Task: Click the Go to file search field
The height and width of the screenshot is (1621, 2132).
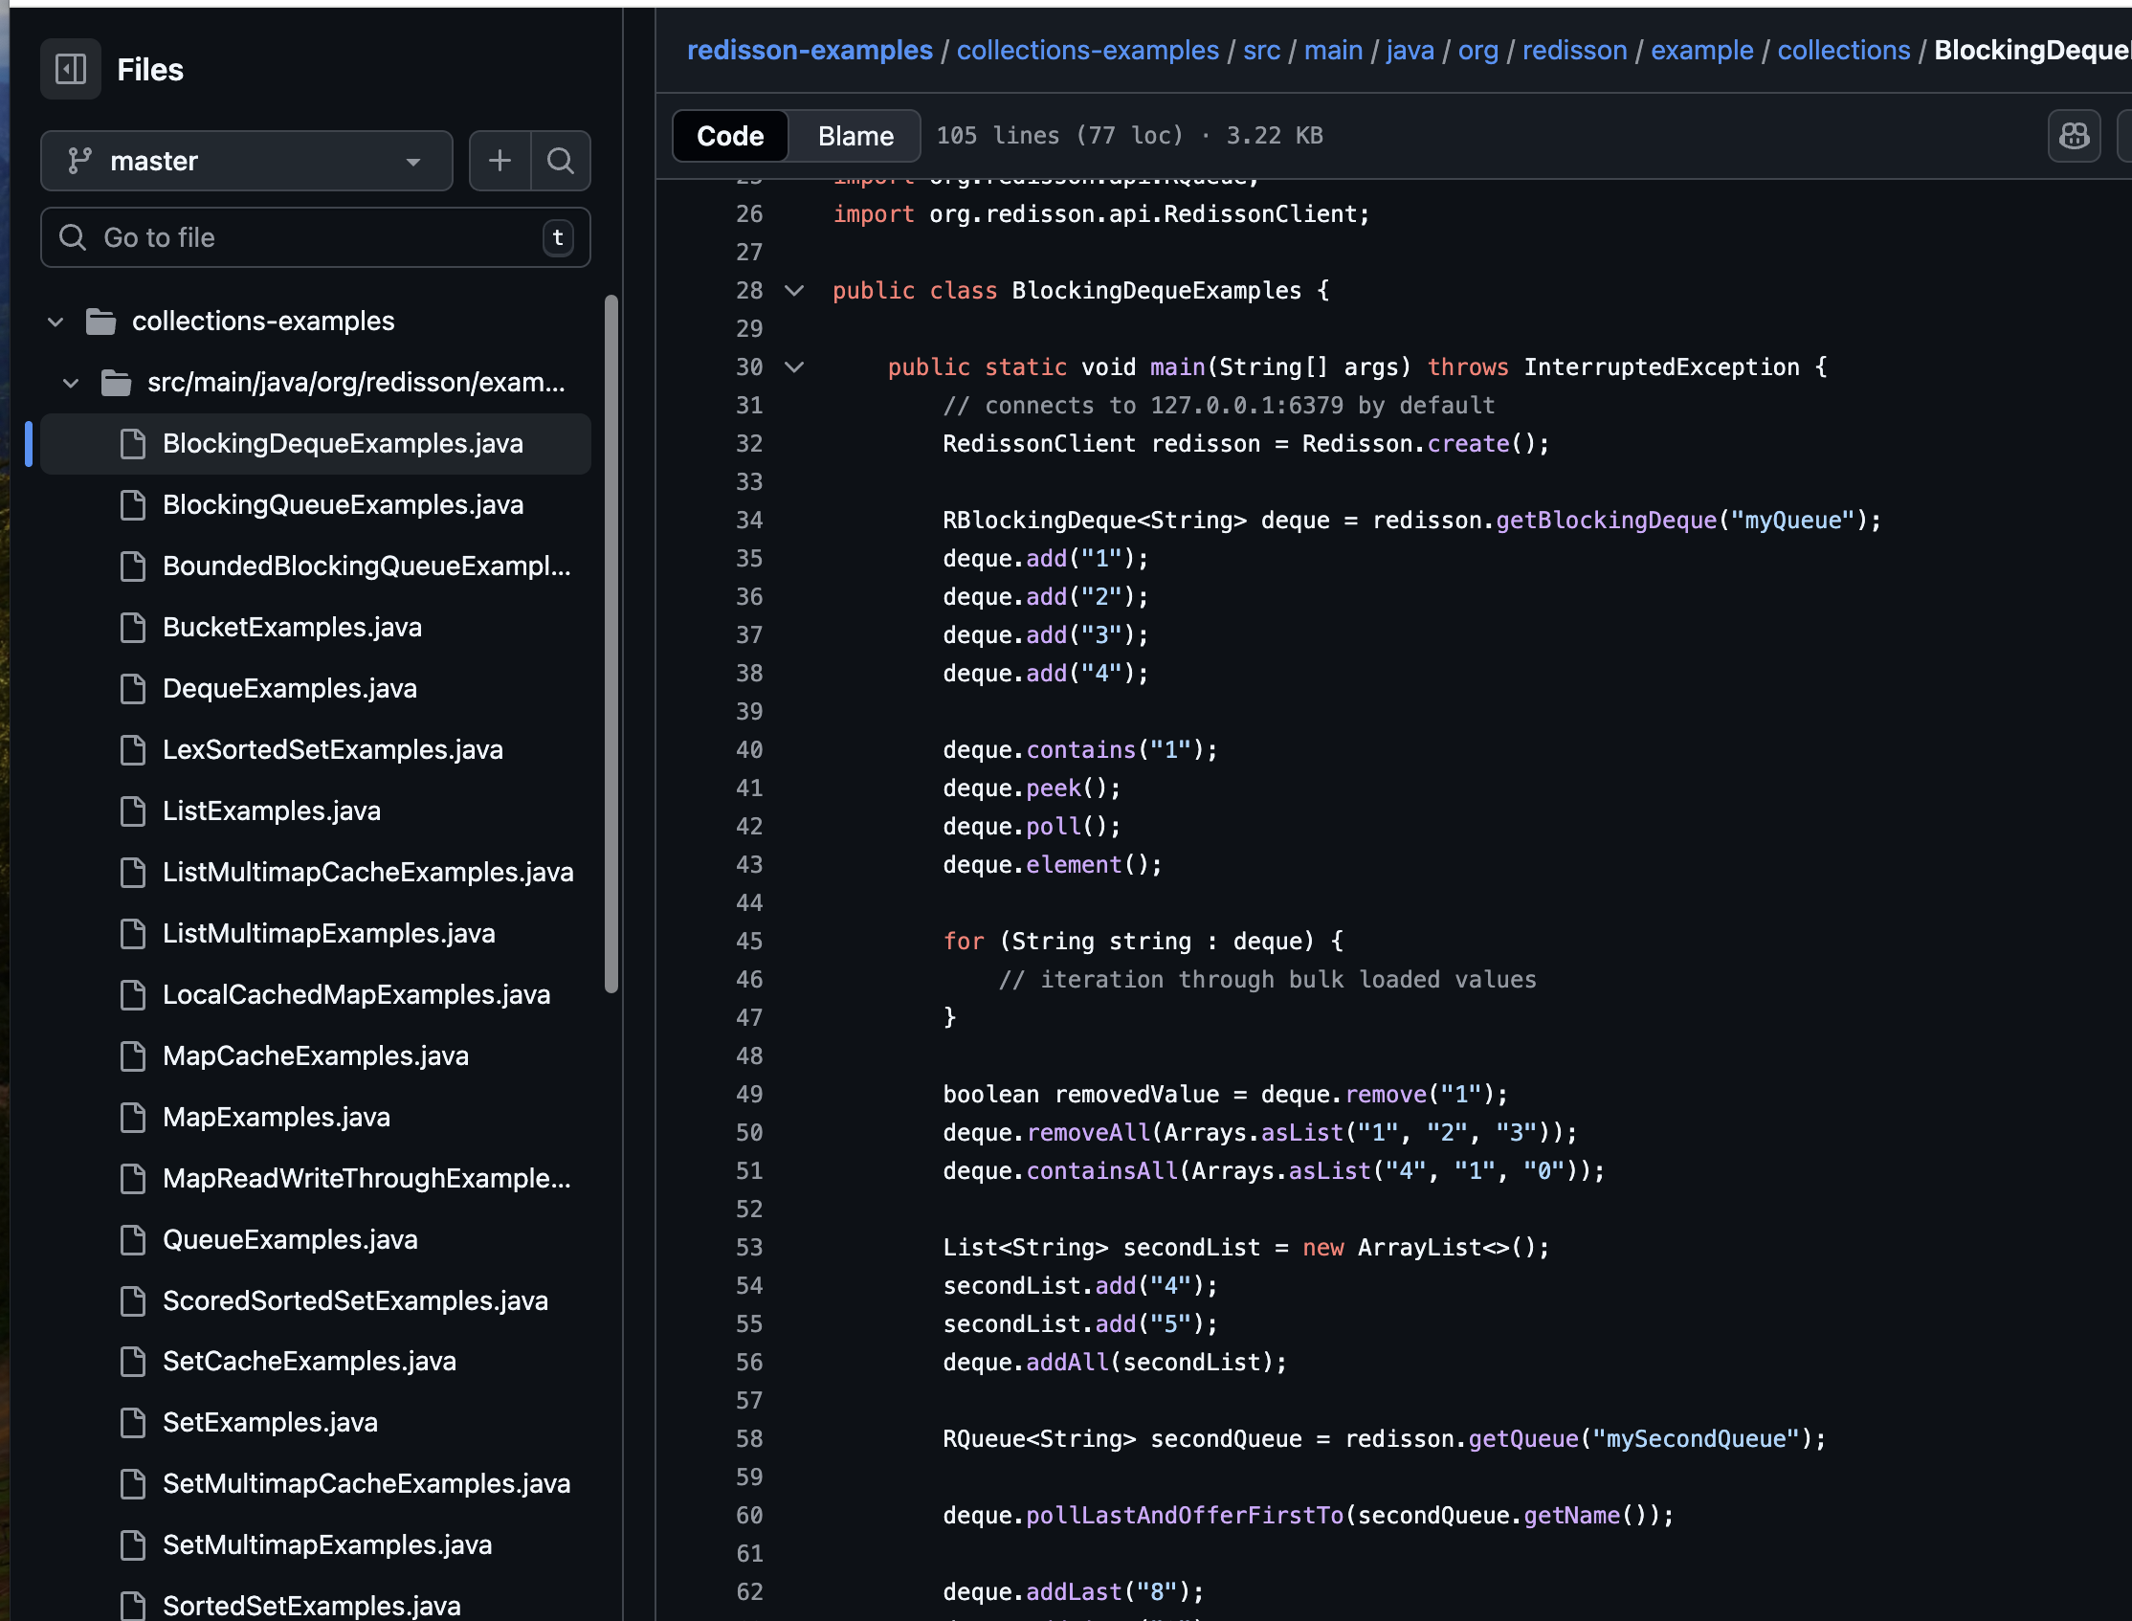Action: click(x=316, y=237)
